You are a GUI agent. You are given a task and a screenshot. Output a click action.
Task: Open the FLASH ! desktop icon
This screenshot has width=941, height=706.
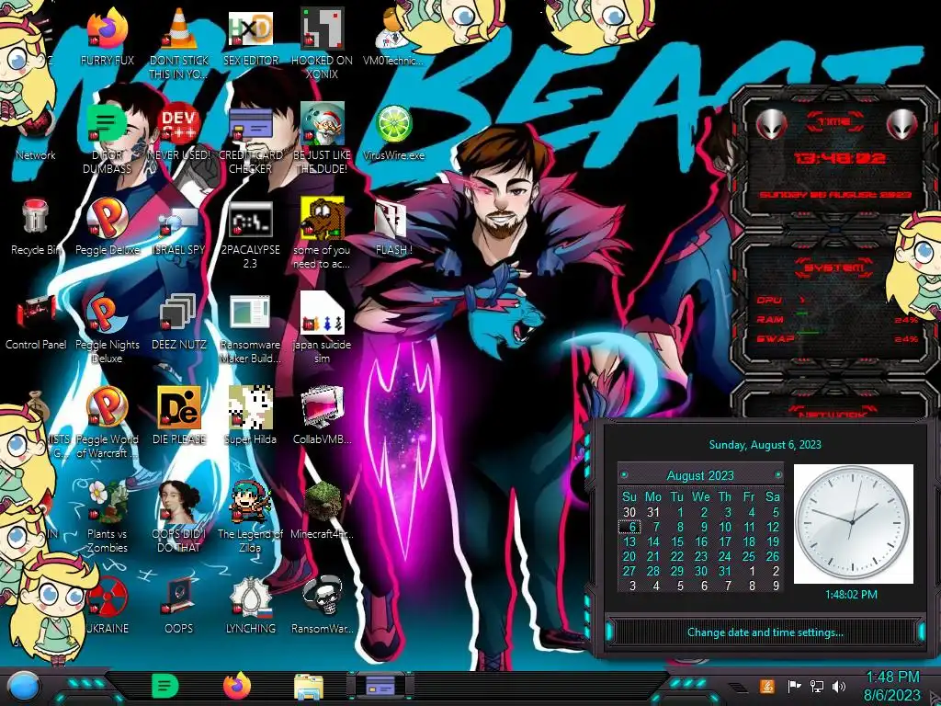(x=393, y=219)
